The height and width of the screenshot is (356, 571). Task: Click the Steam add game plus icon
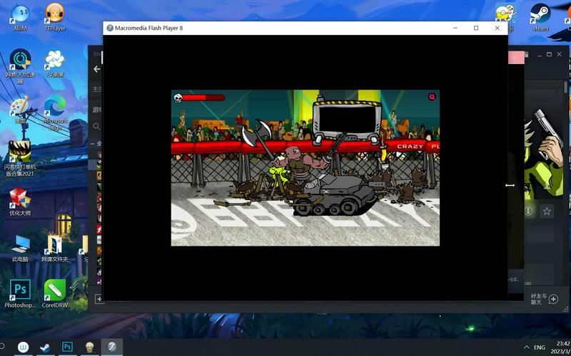pyautogui.click(x=98, y=298)
